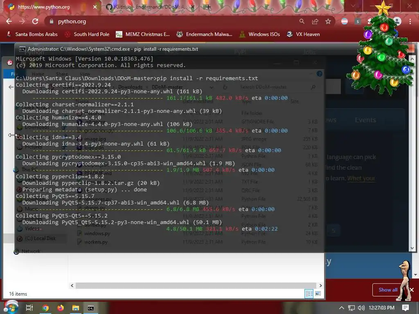
Task: Open the Windows ISOs bookmark
Action: tap(260, 34)
